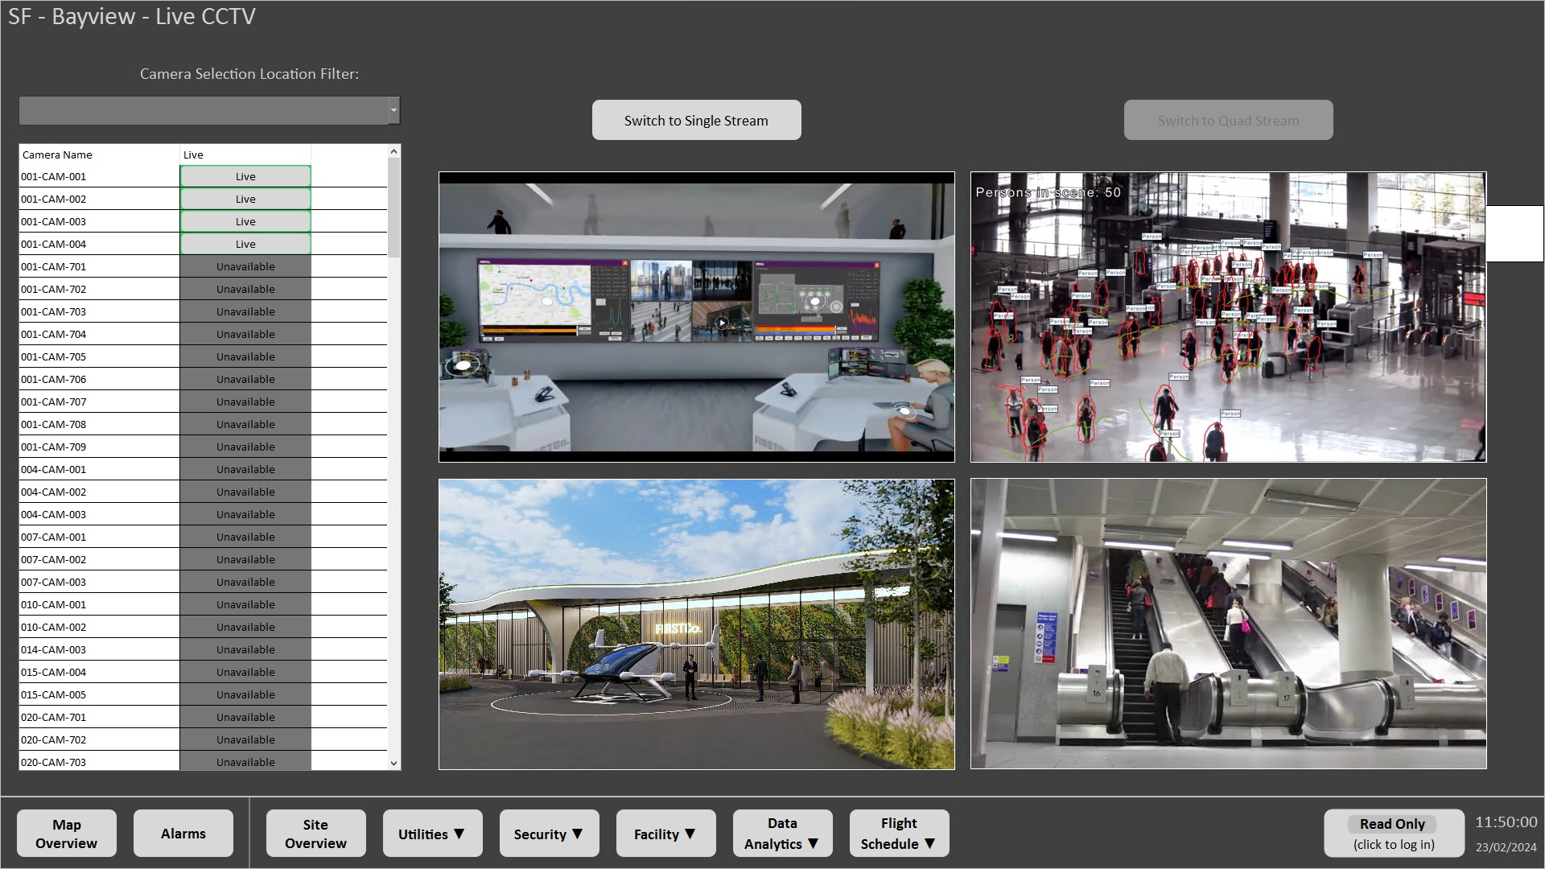
Task: Click the escalator camera feed
Action: pos(1227,625)
